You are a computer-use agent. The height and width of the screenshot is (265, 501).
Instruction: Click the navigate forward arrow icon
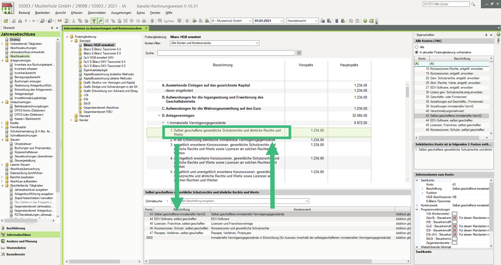34,21
